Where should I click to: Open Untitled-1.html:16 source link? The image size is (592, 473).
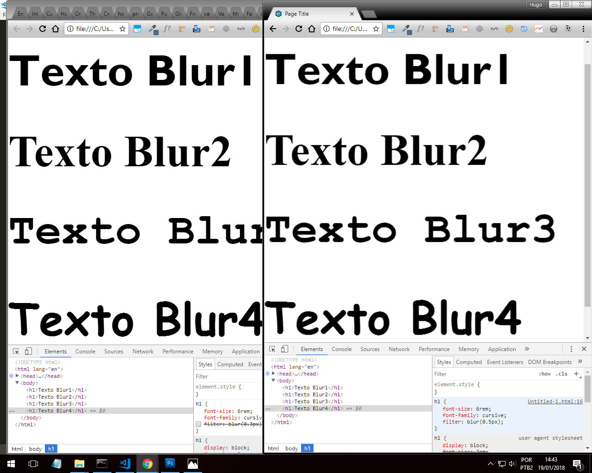(555, 401)
